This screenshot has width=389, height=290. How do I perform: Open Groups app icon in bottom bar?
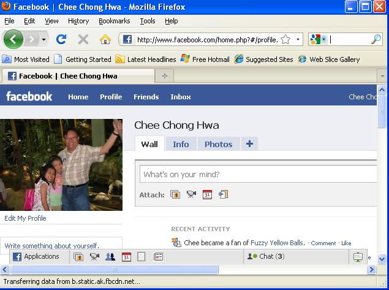(x=110, y=257)
